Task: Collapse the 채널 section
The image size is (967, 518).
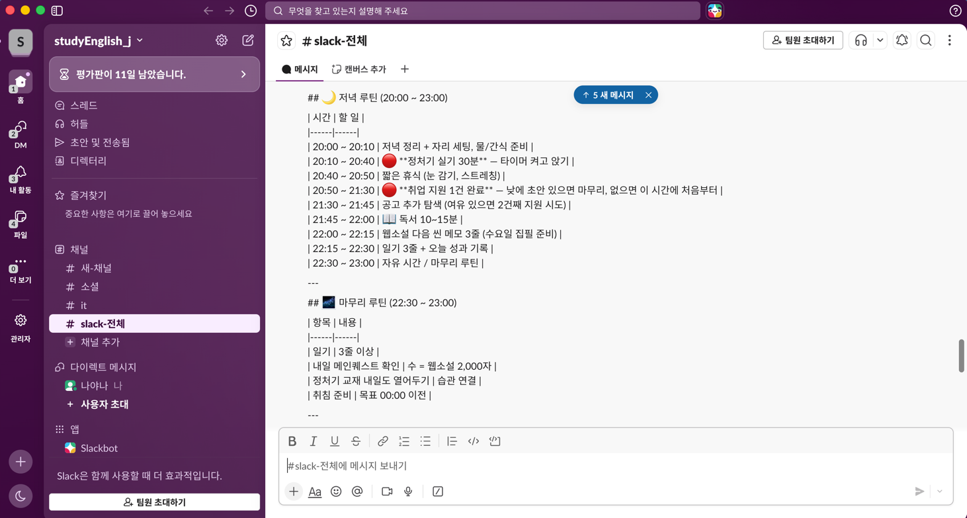Action: 79,249
